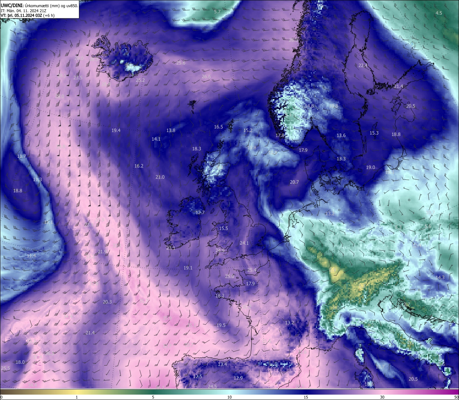Select the 13.3 map value
This screenshot has height=400, width=459.
coord(341,159)
